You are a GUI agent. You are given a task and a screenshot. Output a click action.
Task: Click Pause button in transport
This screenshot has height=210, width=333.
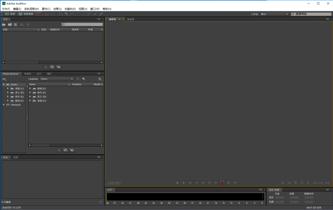[x=190, y=183]
